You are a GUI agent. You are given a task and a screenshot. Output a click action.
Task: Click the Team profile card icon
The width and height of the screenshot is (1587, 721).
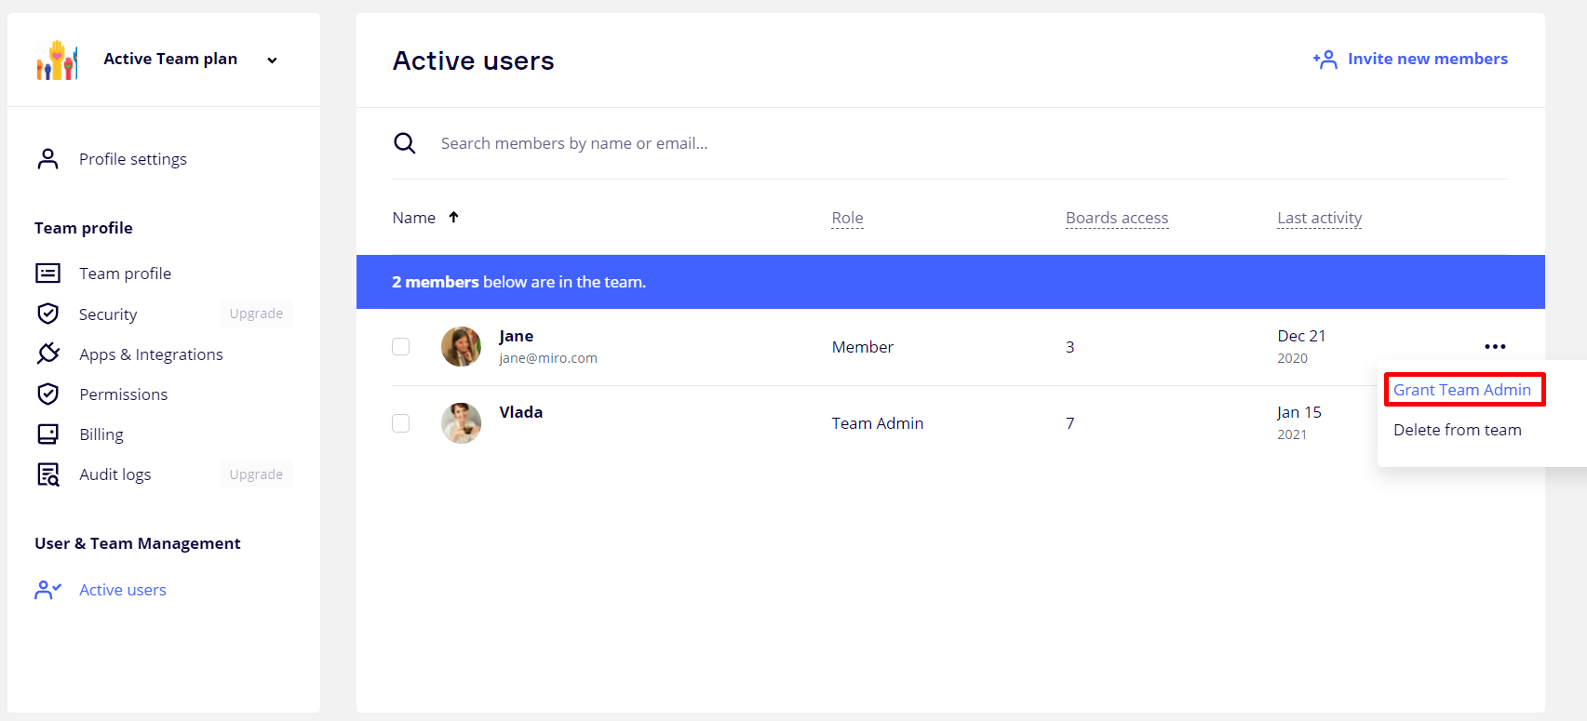(47, 274)
